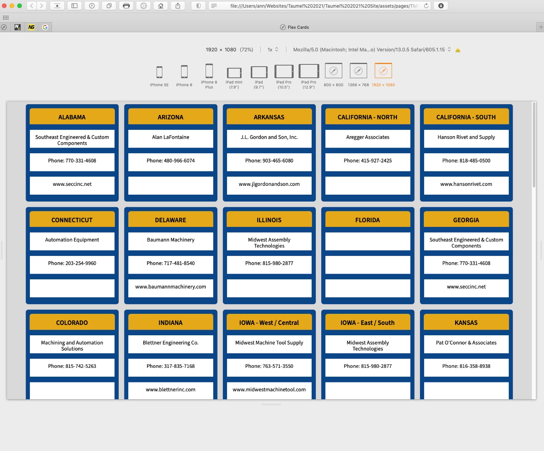The width and height of the screenshot is (544, 451).
Task: Select the iPad mini 7.9 inch preset
Action: click(234, 78)
